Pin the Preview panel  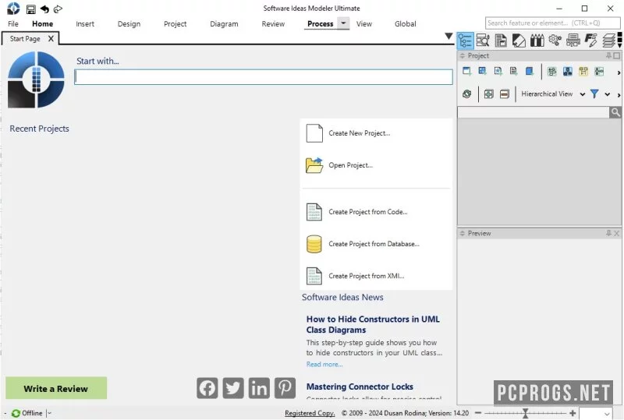coord(608,233)
